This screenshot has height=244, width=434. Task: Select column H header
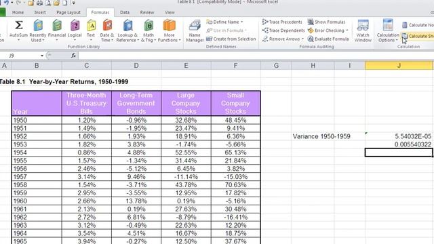click(x=313, y=66)
